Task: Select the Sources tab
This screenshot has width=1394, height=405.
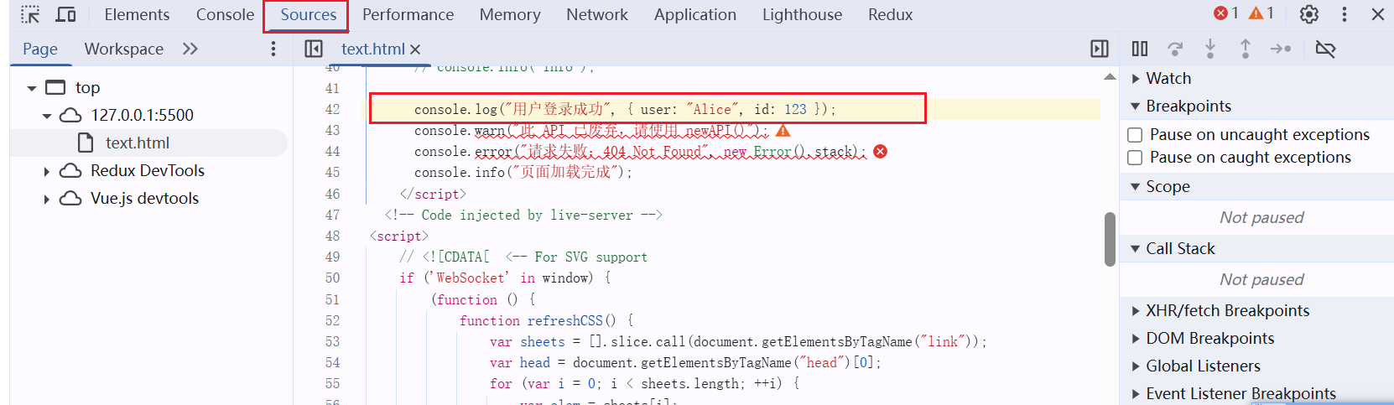Action: click(309, 14)
